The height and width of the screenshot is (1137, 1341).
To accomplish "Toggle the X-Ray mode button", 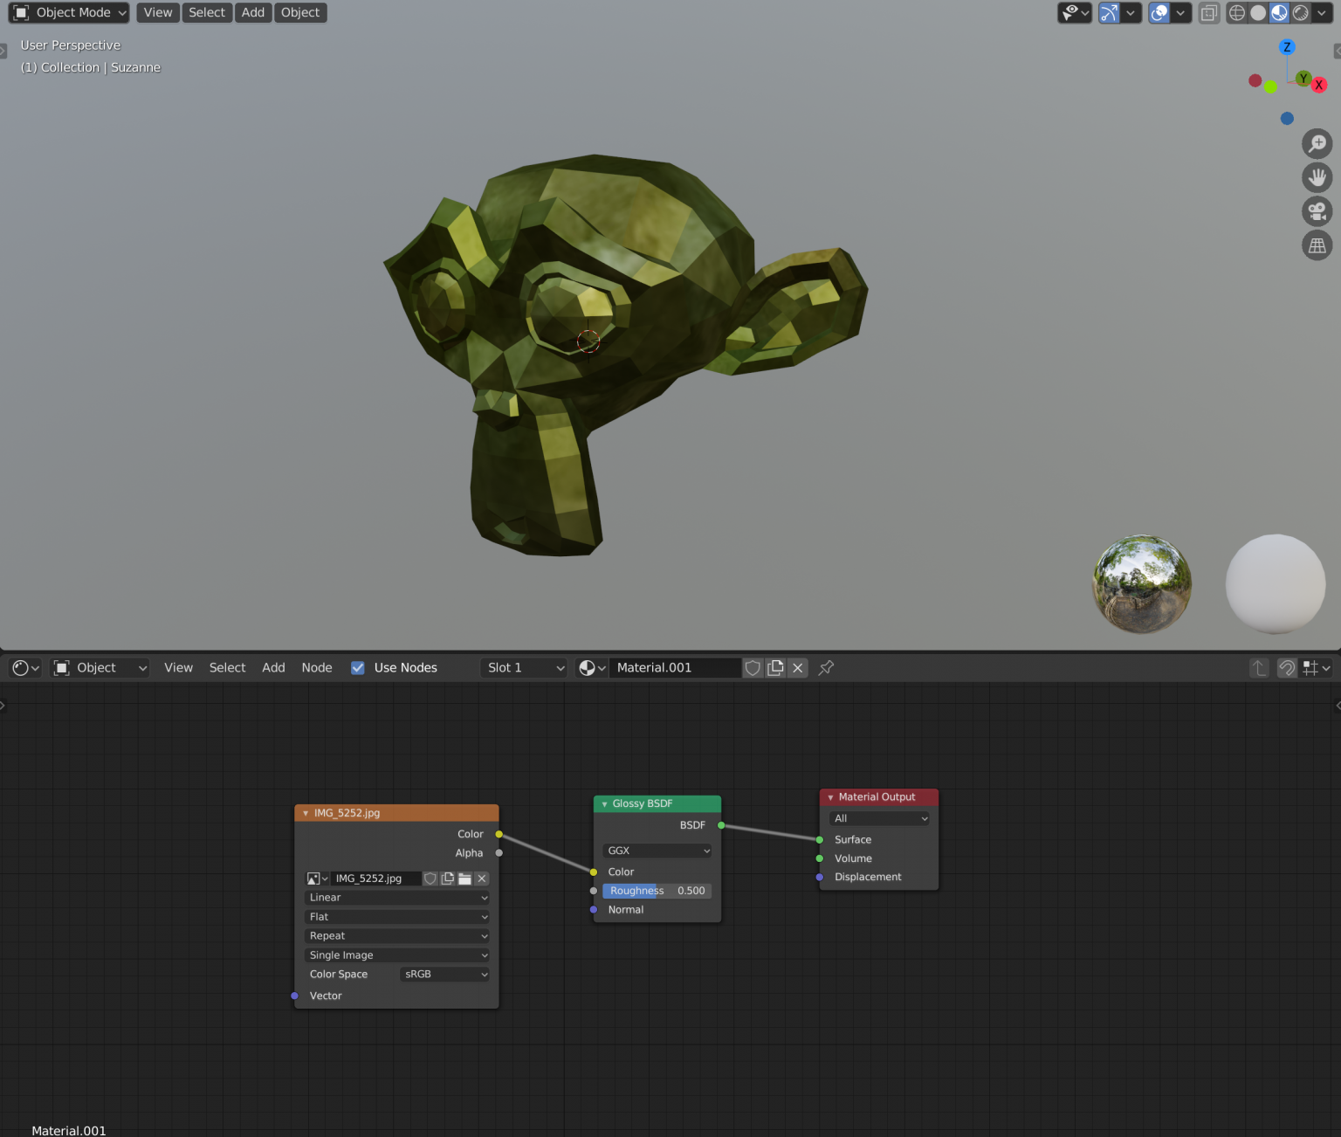I will 1209,12.
